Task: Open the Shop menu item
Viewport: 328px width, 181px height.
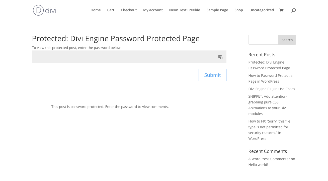Action: (239, 10)
